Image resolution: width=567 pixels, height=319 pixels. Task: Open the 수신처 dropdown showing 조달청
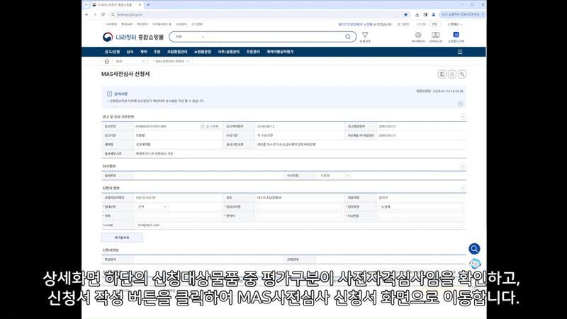pos(334,176)
